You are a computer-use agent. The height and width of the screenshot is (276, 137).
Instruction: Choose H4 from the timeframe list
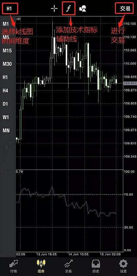[x=5, y=91]
